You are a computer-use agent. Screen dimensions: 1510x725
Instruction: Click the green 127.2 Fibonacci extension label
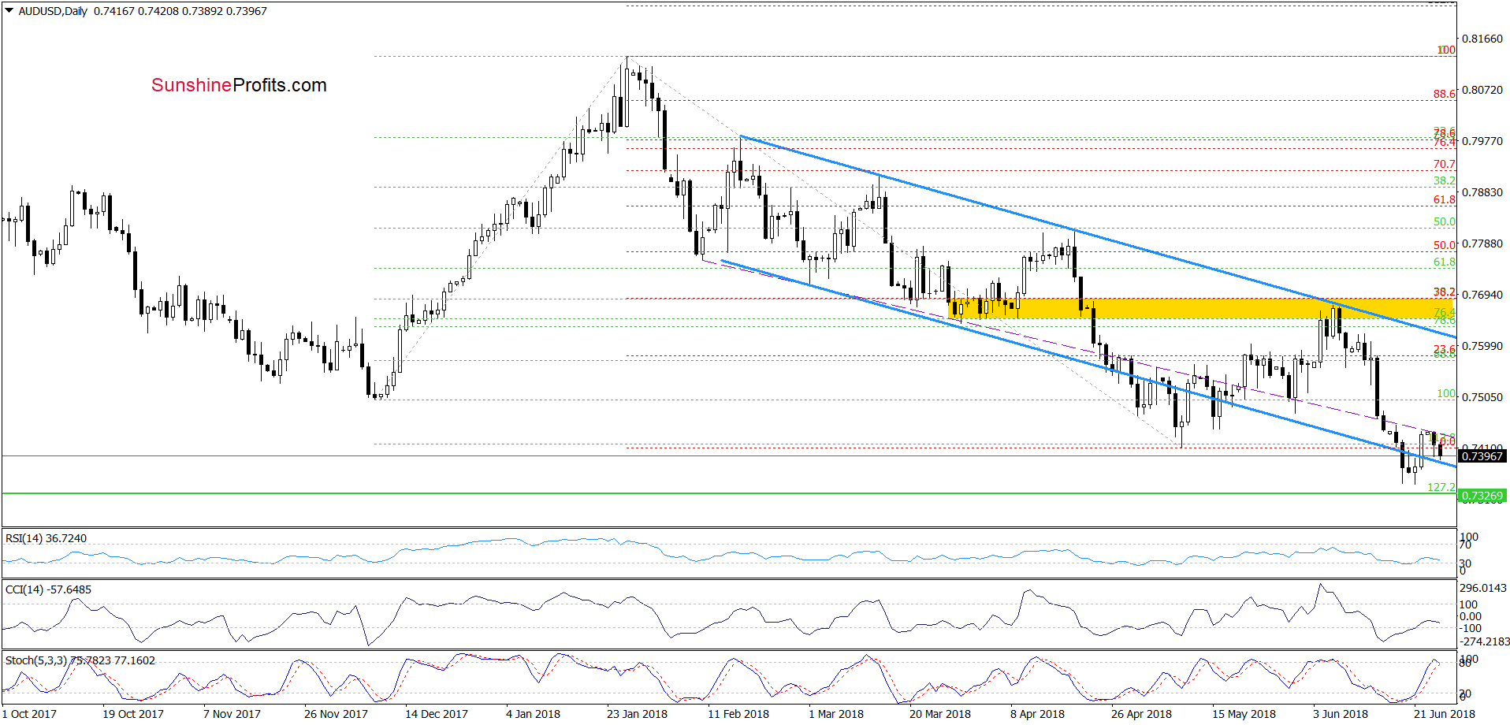[x=1441, y=487]
